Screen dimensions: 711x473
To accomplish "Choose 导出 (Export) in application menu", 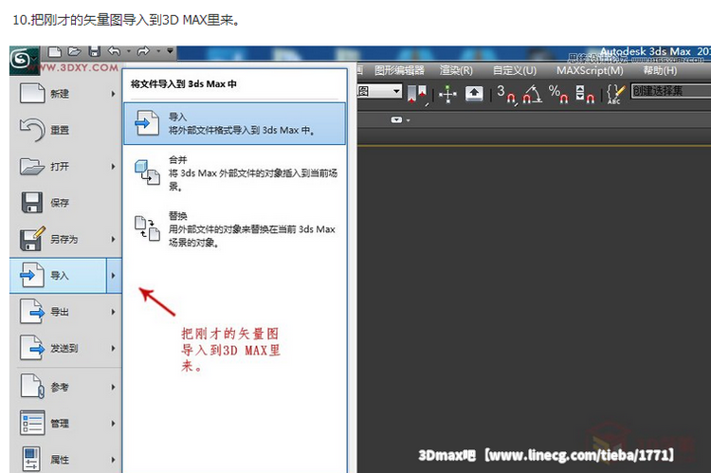I will click(65, 312).
